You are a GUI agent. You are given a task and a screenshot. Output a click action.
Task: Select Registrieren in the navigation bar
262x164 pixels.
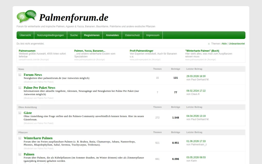point(92,35)
